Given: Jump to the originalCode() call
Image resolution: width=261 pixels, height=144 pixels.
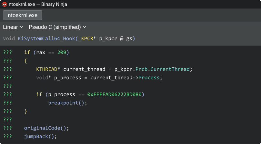Looking at the screenshot, I should [46, 128].
